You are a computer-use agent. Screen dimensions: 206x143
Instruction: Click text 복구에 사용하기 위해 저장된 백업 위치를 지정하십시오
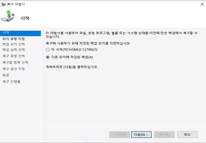point(88,43)
